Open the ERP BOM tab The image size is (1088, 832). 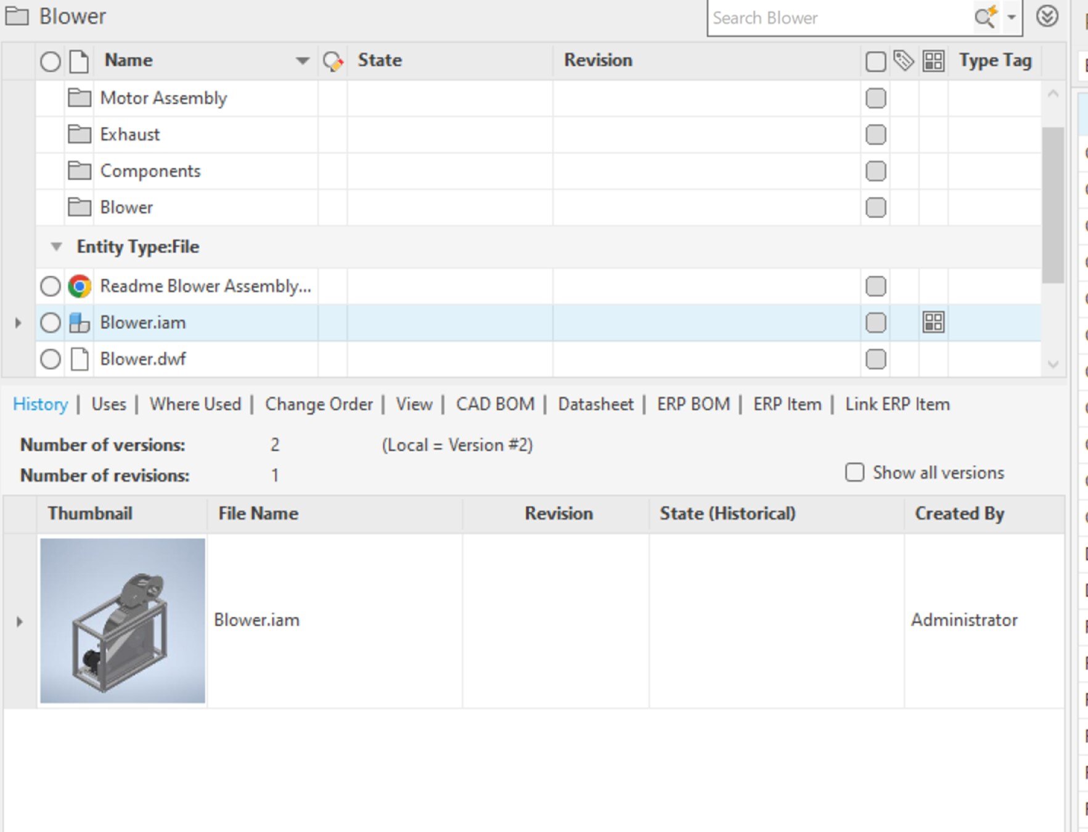click(x=693, y=404)
